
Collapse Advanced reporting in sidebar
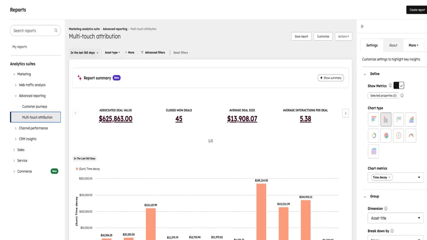(x=15, y=96)
